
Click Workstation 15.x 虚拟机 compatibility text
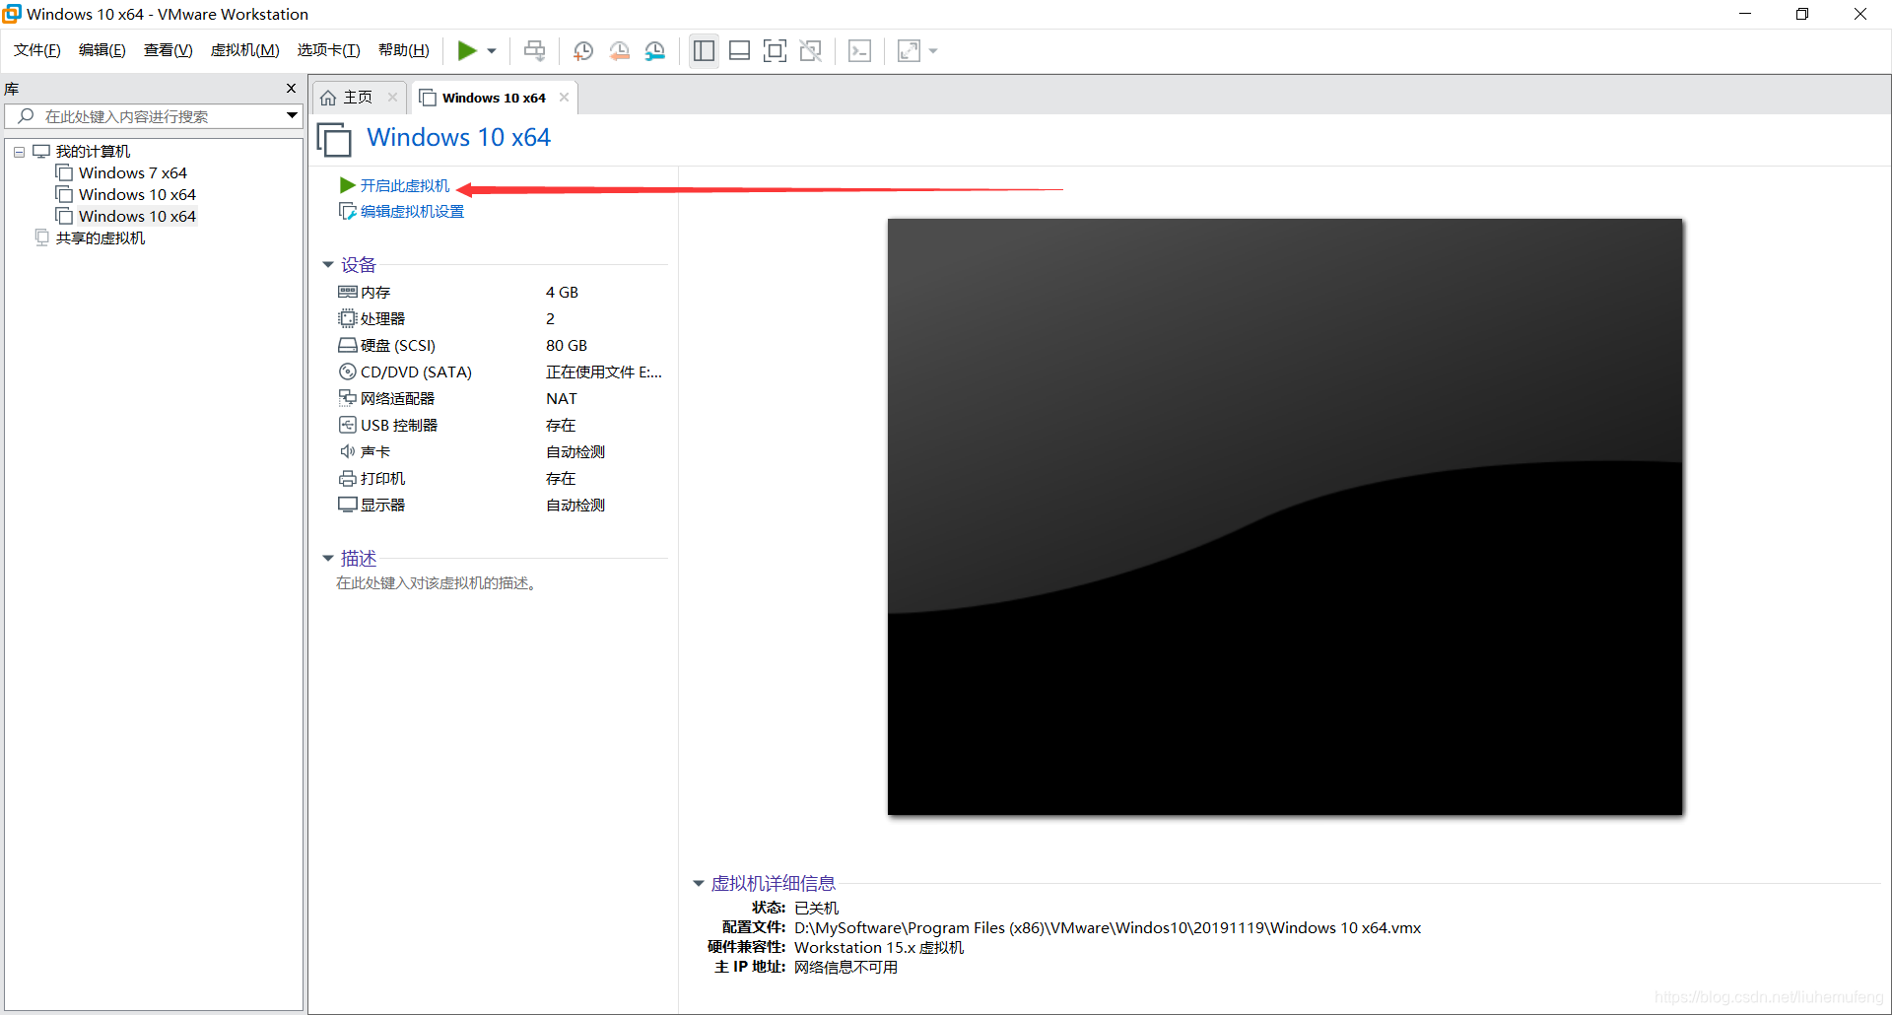click(879, 948)
